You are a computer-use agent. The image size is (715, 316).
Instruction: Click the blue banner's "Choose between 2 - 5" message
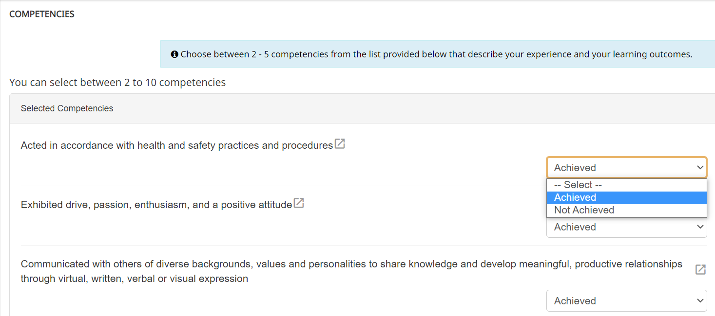[x=436, y=54]
